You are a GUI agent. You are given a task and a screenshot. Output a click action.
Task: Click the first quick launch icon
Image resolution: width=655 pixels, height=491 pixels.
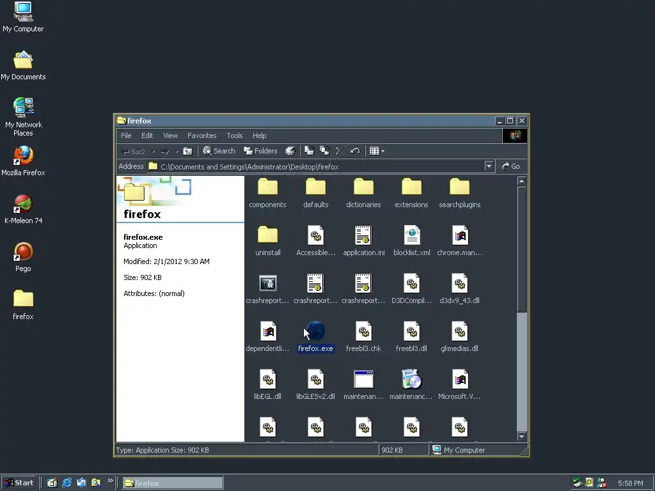52,483
